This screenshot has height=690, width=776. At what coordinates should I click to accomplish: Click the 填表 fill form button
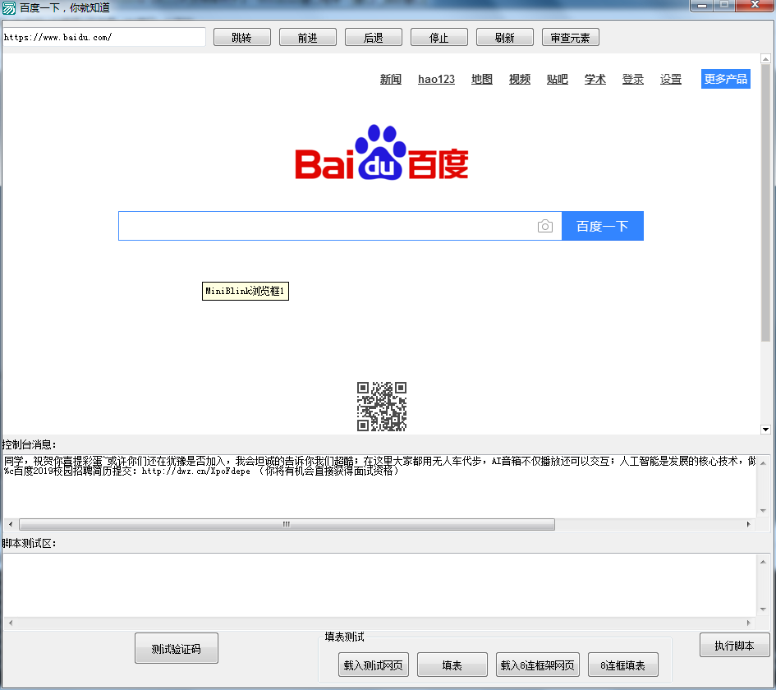click(x=452, y=665)
